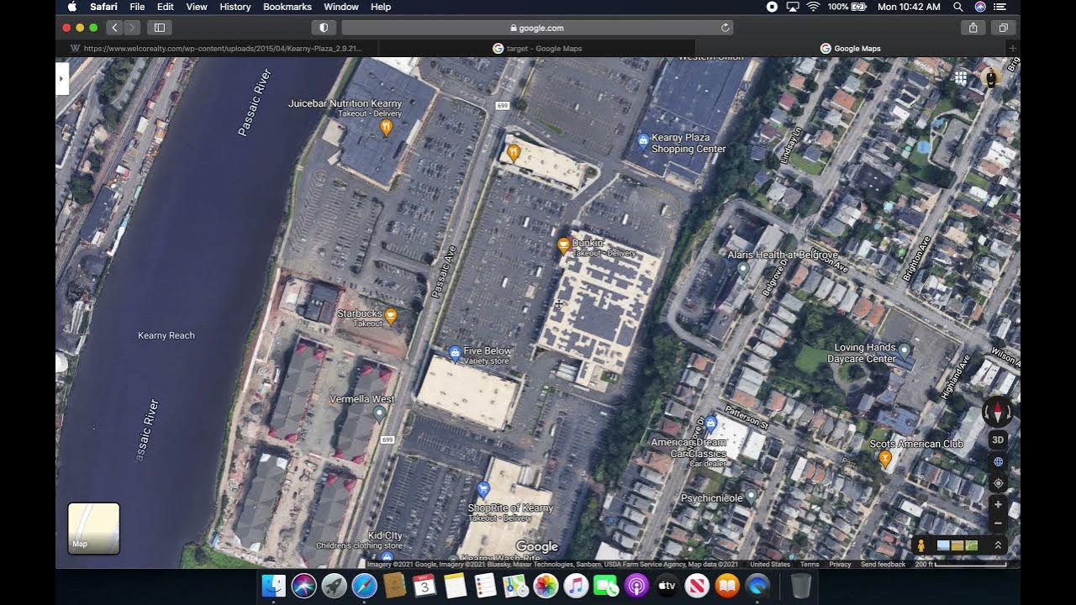This screenshot has width=1076, height=605.
Task: Open Spotlight search in menu bar
Action: [x=957, y=7]
